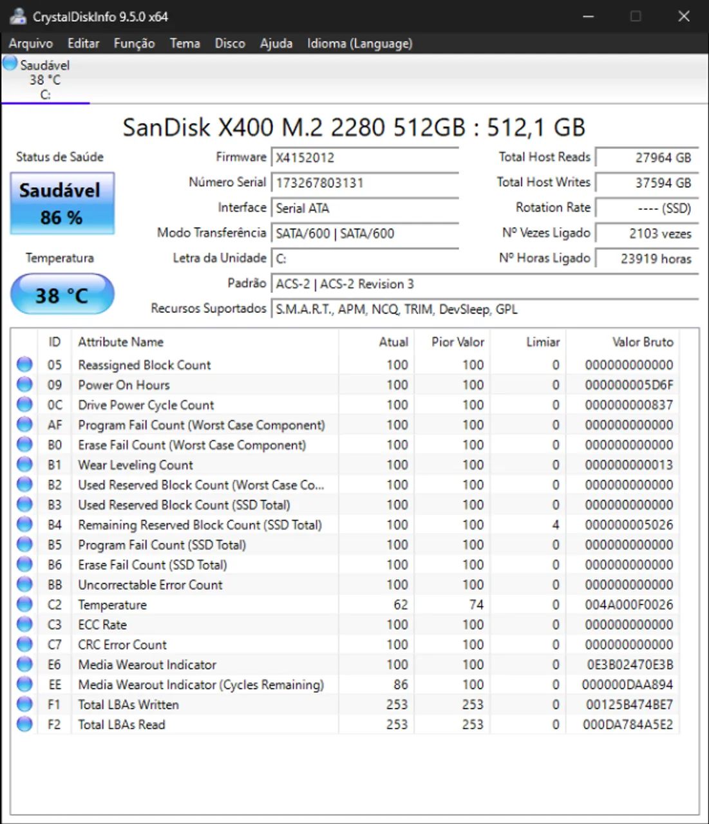Click the Valor Bruto column header

point(623,342)
